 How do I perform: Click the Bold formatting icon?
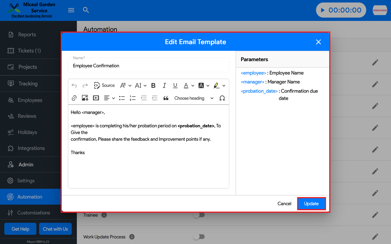pos(153,86)
